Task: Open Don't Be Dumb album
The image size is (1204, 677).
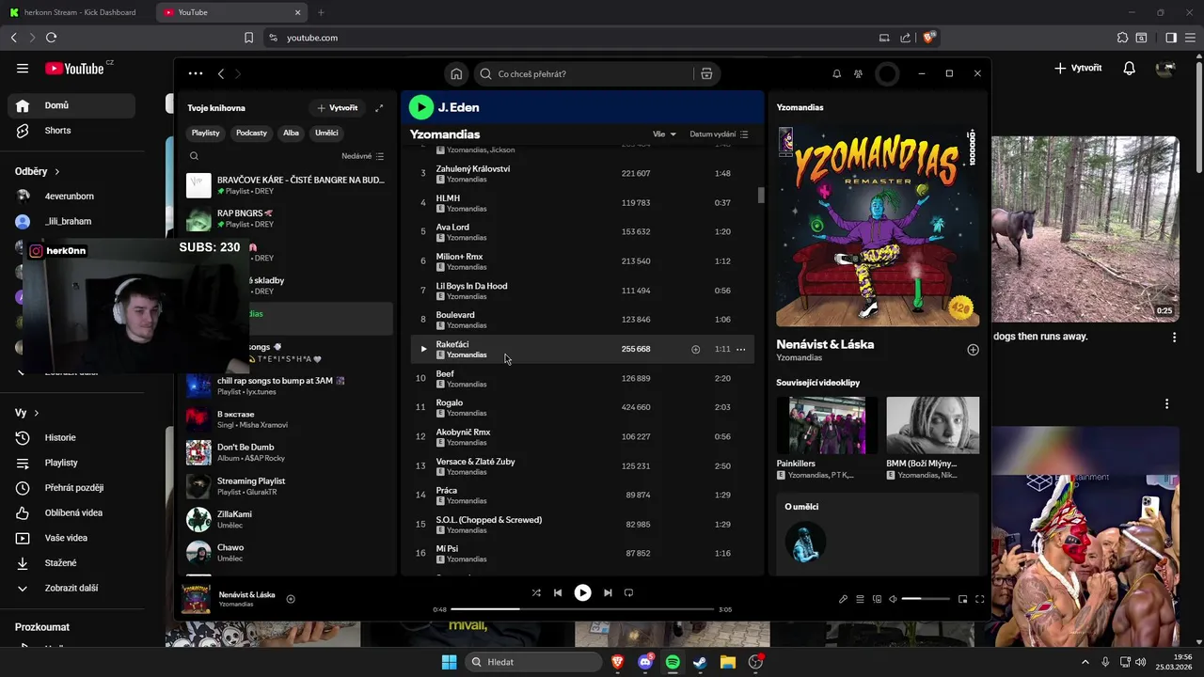Action: 288,452
